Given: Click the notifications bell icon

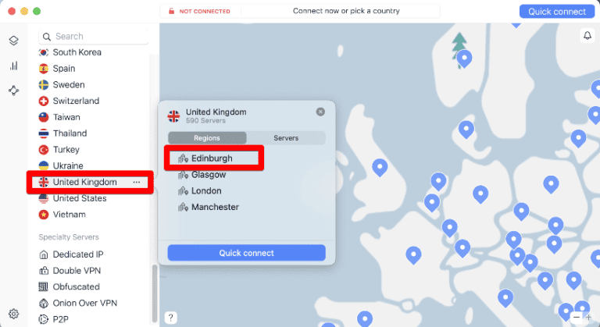Looking at the screenshot, I should point(587,36).
